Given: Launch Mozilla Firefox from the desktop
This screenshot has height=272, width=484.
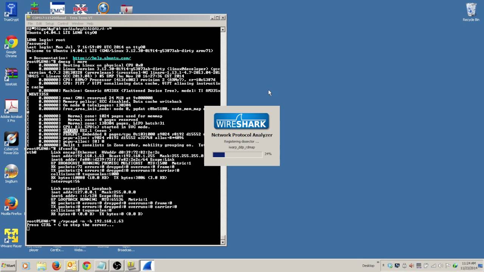Looking at the screenshot, I should click(11, 206).
